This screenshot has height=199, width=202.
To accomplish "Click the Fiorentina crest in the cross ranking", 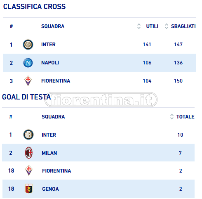I will pos(28,81).
